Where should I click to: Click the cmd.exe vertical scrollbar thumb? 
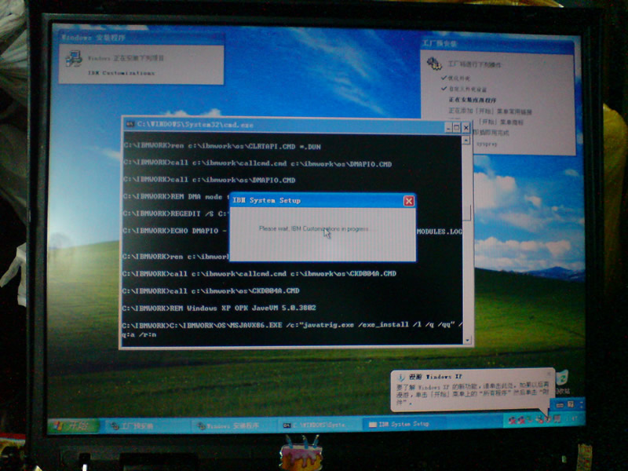pos(466,212)
